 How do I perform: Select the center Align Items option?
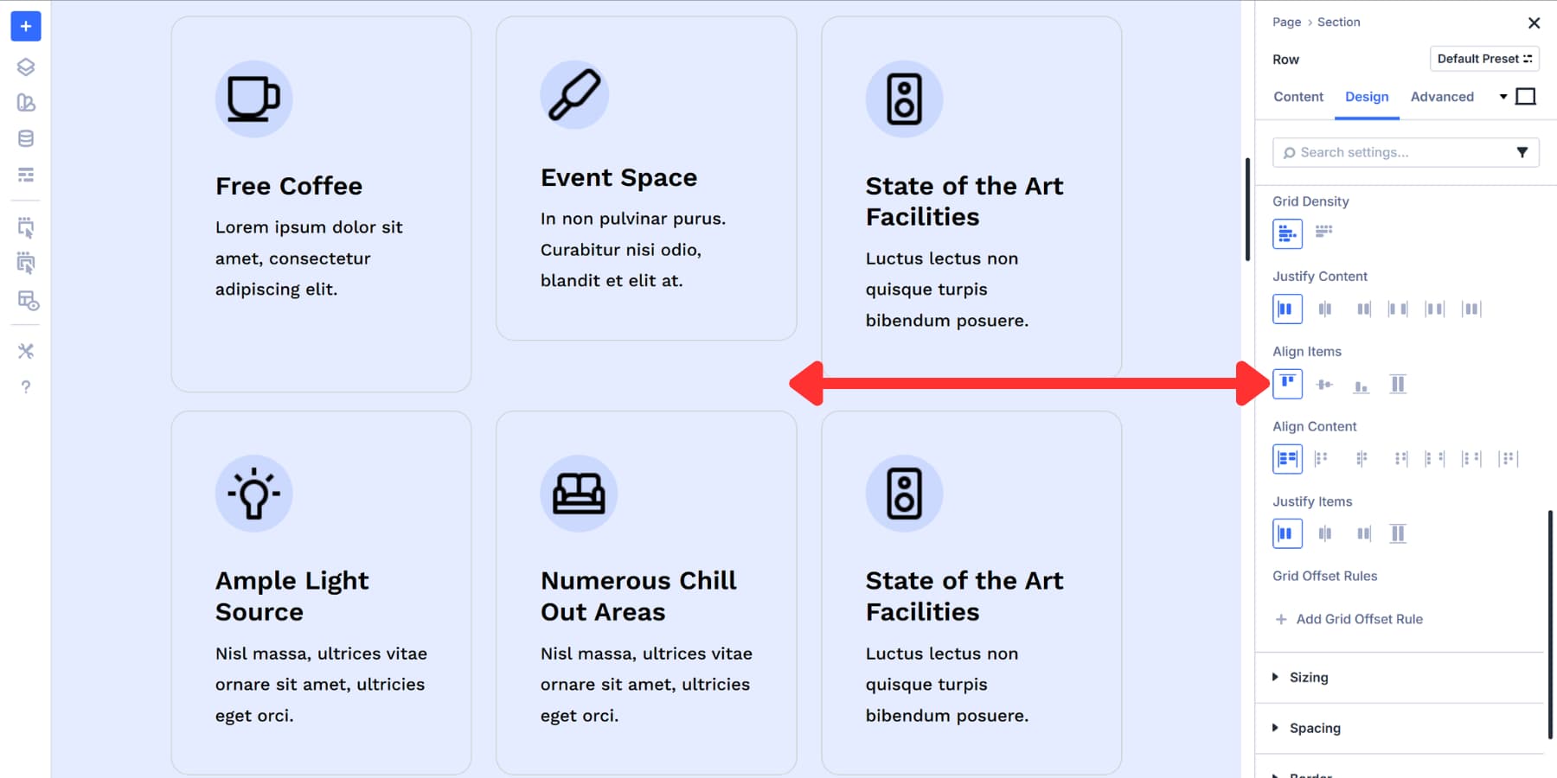[x=1324, y=384]
